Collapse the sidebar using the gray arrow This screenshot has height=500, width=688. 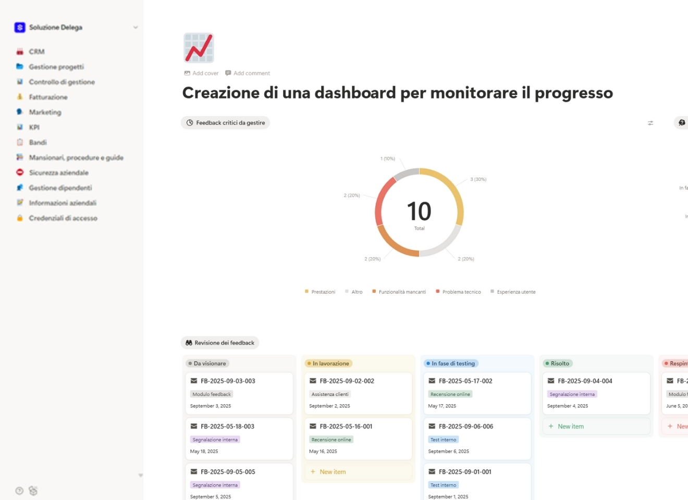click(140, 475)
